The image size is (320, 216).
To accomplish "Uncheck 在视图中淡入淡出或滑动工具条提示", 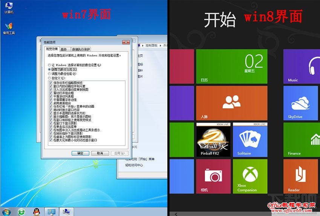I will (x=51, y=130).
